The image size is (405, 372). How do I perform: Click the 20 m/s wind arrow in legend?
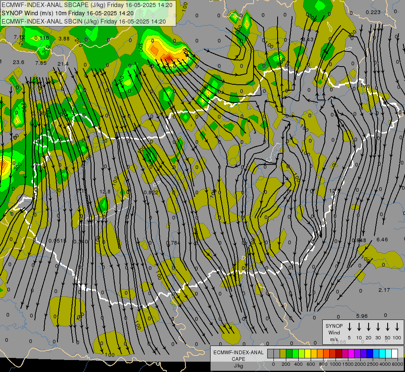click(x=369, y=327)
